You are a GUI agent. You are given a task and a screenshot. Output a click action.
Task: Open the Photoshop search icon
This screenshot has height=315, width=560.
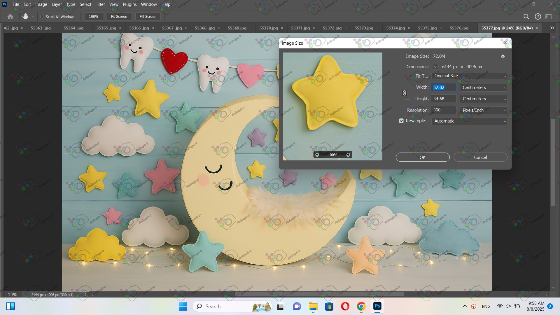coord(526,17)
